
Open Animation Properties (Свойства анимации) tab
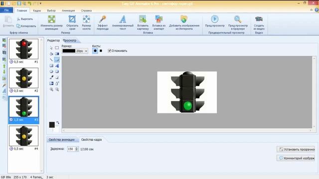[x=62, y=140]
